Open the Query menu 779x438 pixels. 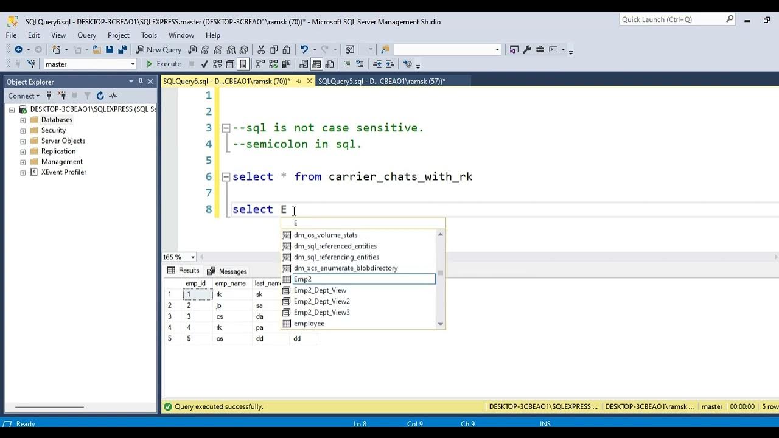click(x=86, y=35)
